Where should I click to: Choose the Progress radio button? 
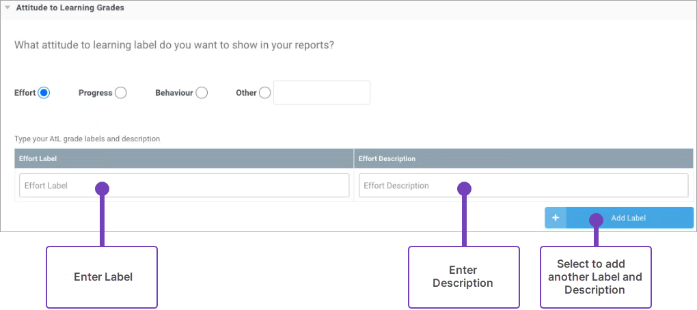coord(120,93)
